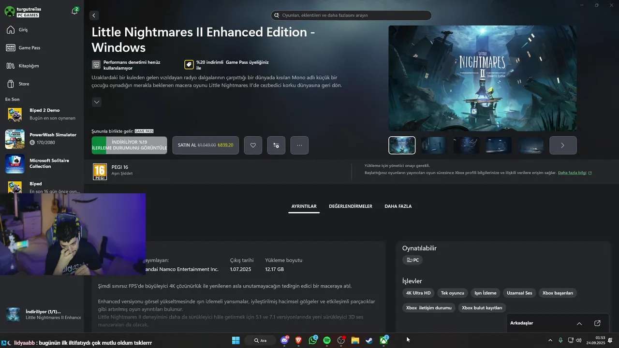This screenshot has height=348, width=619.
Task: Open File Explorer from taskbar
Action: tap(355, 340)
